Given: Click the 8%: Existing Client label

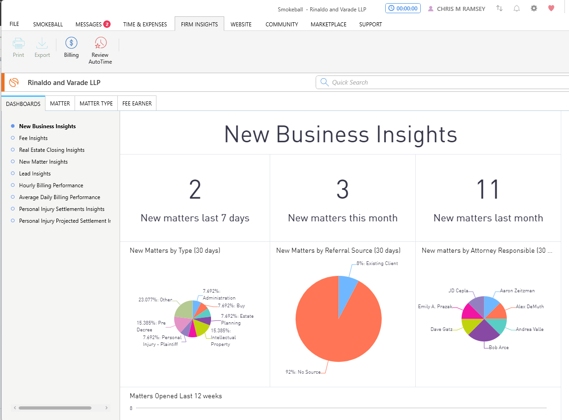Looking at the screenshot, I should 377,263.
